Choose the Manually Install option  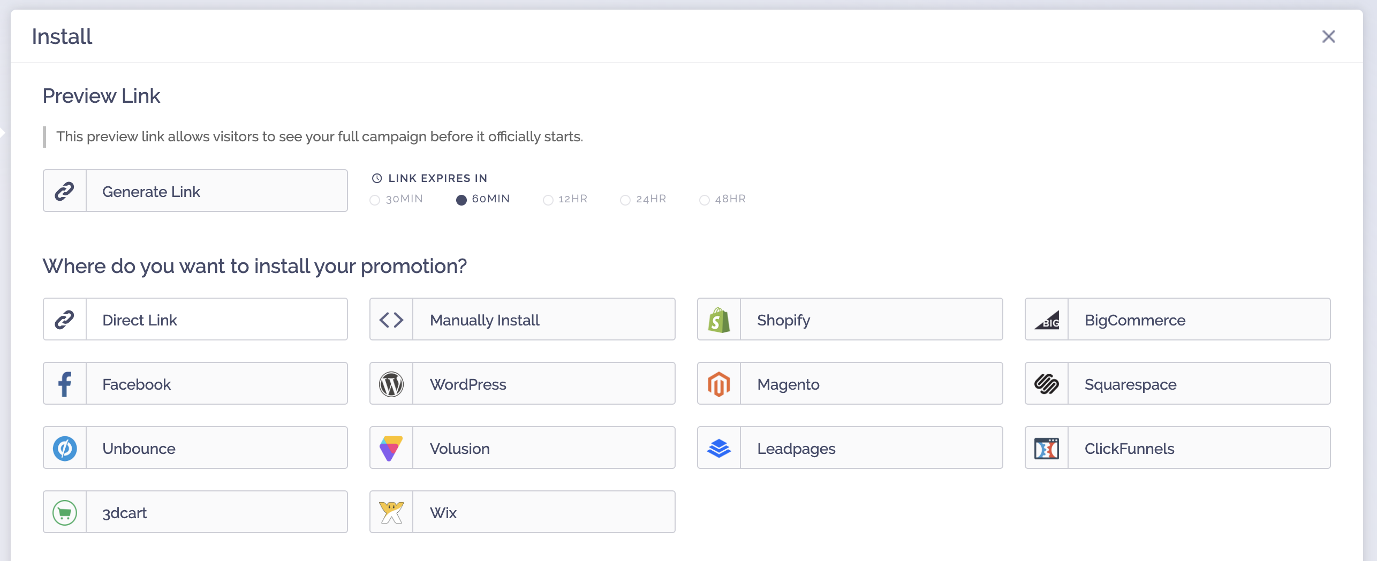(523, 320)
